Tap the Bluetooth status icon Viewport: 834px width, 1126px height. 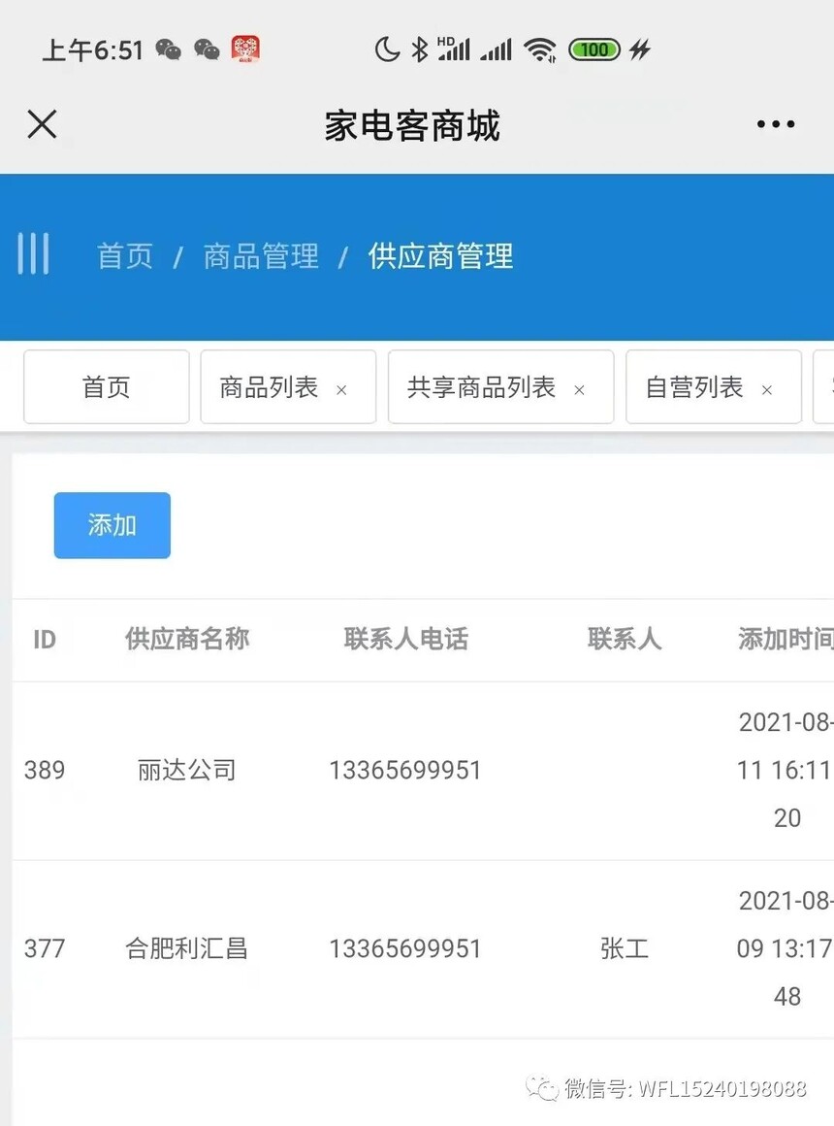tap(419, 50)
